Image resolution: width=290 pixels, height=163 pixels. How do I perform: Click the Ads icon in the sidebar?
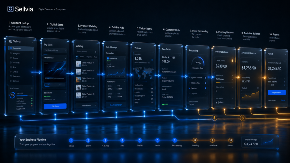tap(11, 67)
